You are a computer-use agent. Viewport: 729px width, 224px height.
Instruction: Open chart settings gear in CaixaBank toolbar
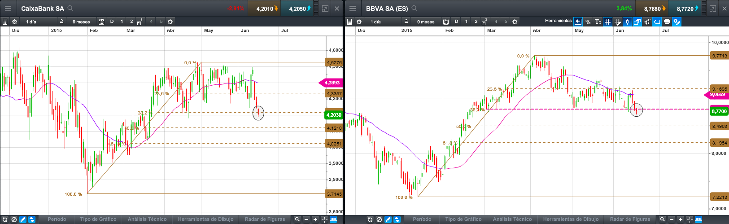pos(14,22)
